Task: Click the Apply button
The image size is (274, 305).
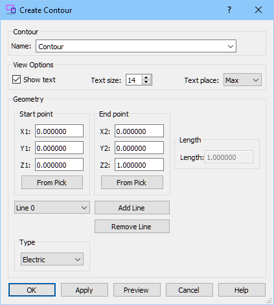Action: point(84,290)
